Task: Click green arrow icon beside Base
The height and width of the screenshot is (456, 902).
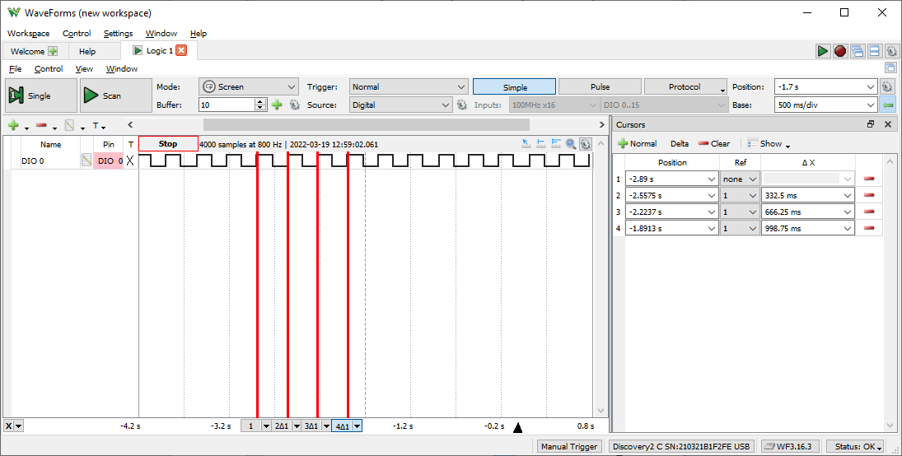Action: 888,105
